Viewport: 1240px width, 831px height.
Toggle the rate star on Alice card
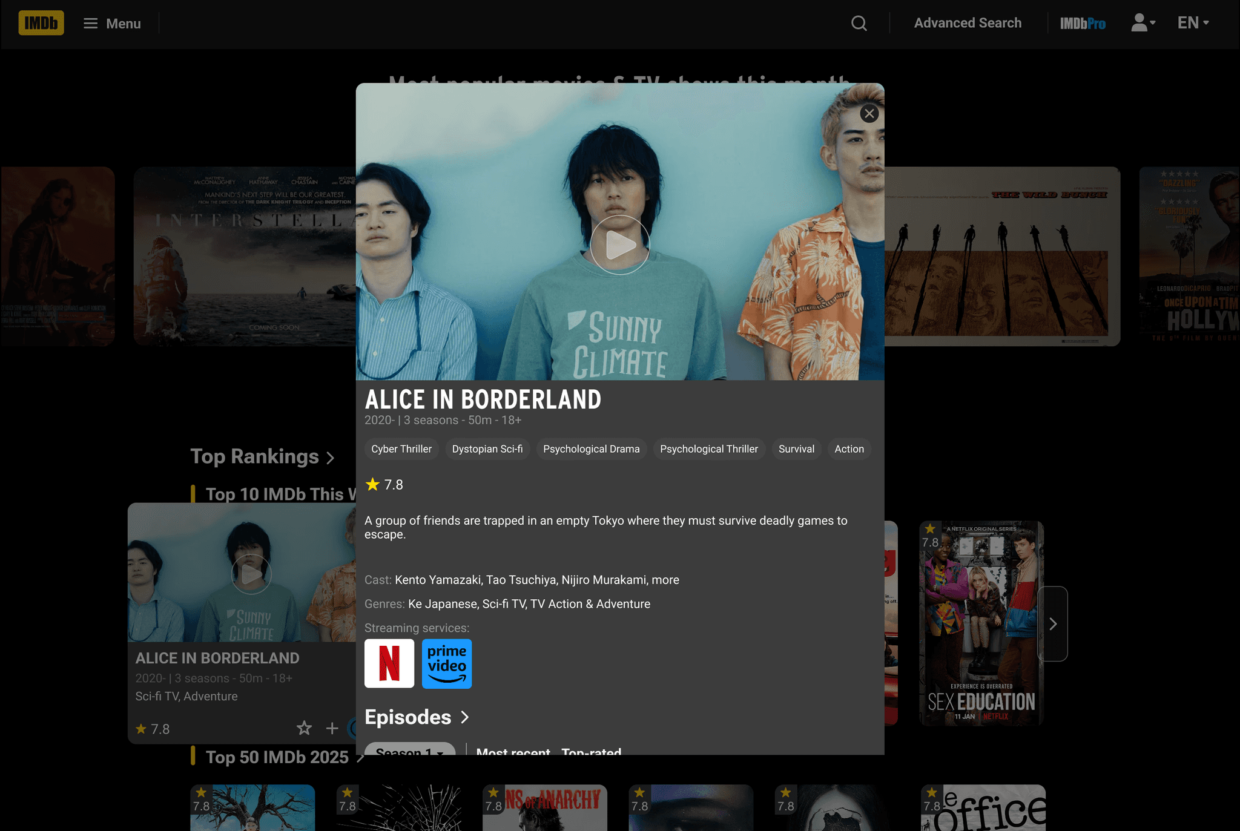click(304, 728)
